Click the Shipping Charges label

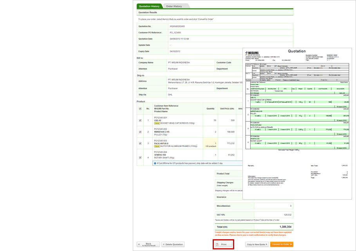click(225, 182)
